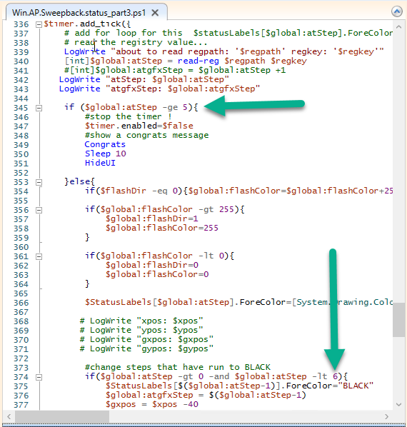Click the 'read-reg' command on line 340
407x427 pixels.
199,61
